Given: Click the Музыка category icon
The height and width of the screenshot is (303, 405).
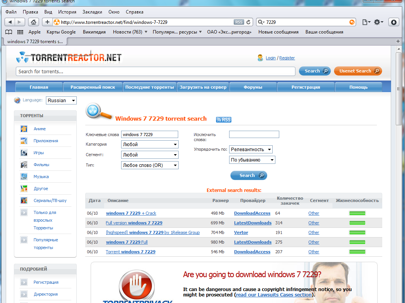Looking at the screenshot, I should pyautogui.click(x=24, y=177).
